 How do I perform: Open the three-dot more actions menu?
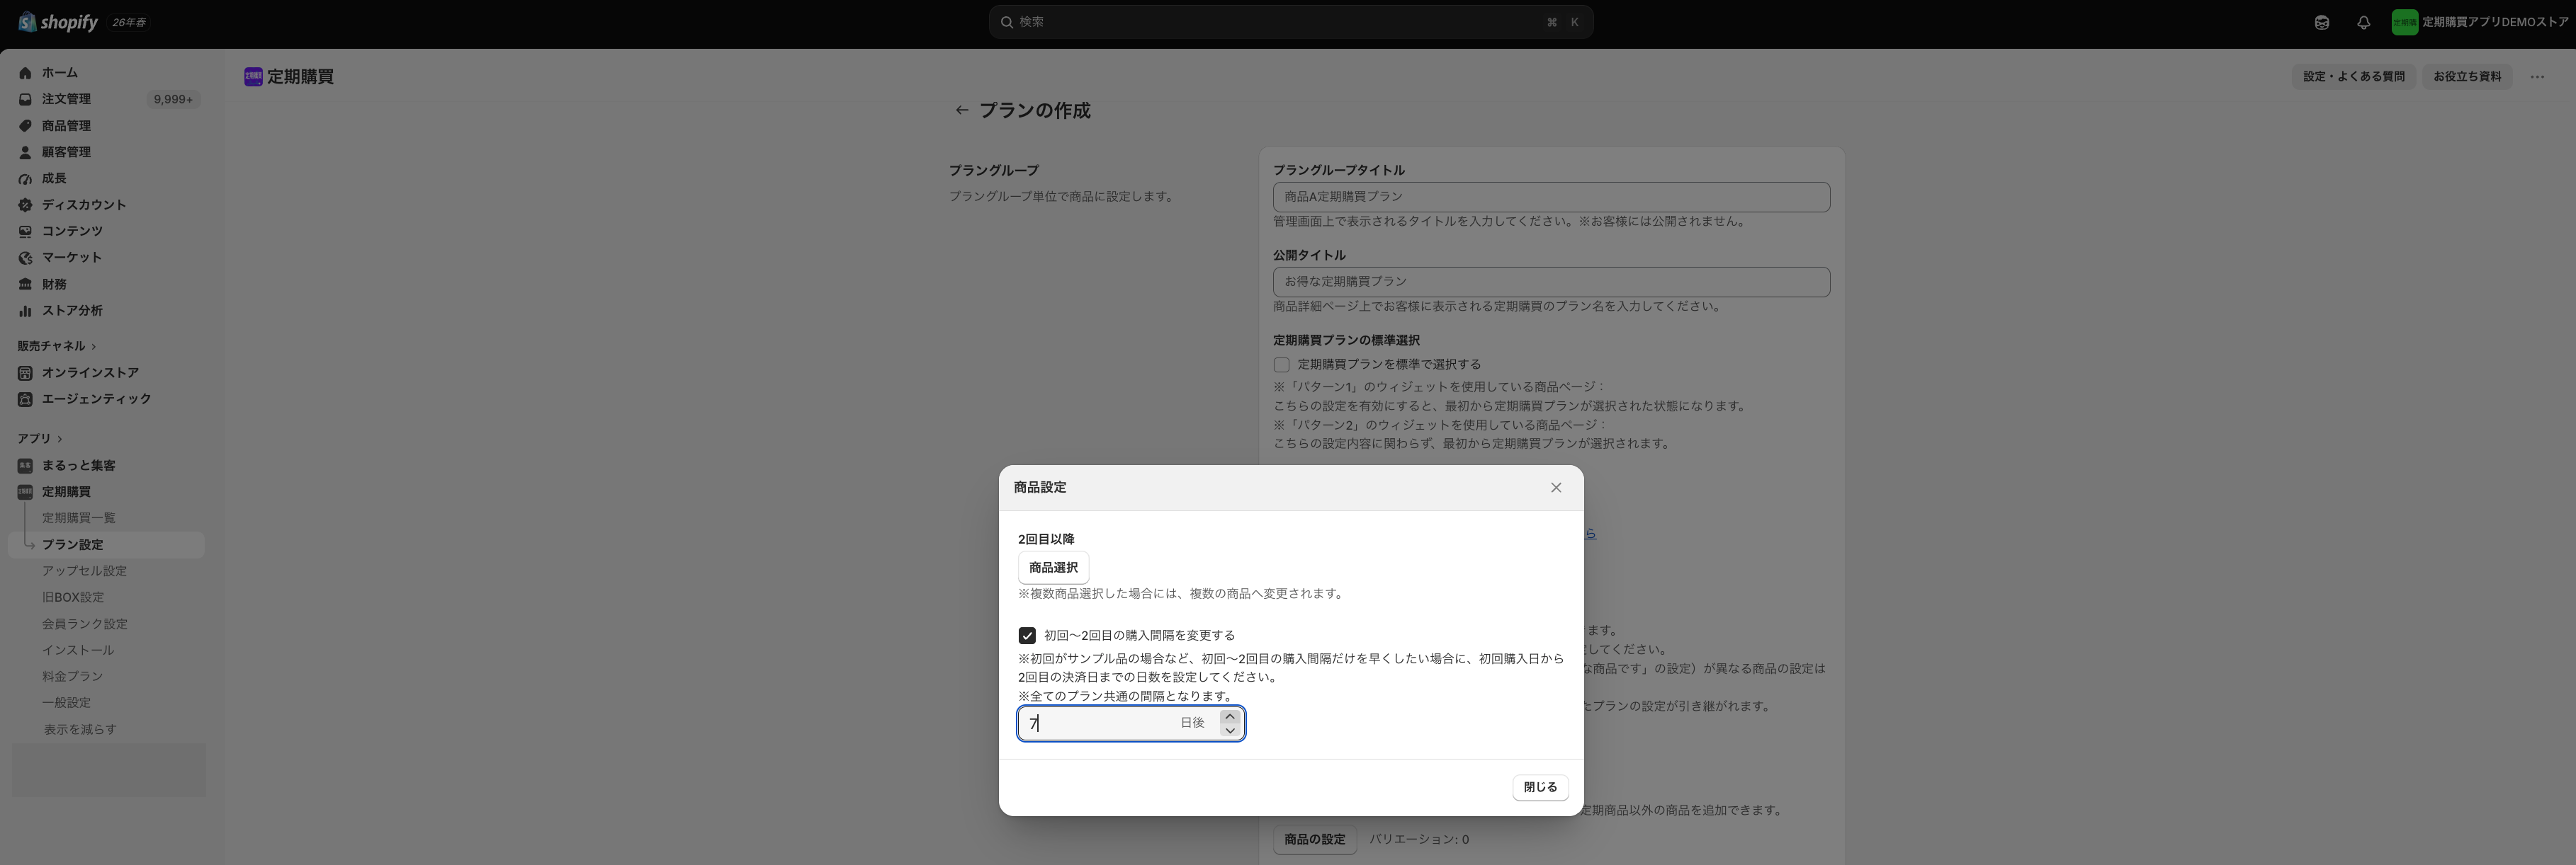(2537, 76)
